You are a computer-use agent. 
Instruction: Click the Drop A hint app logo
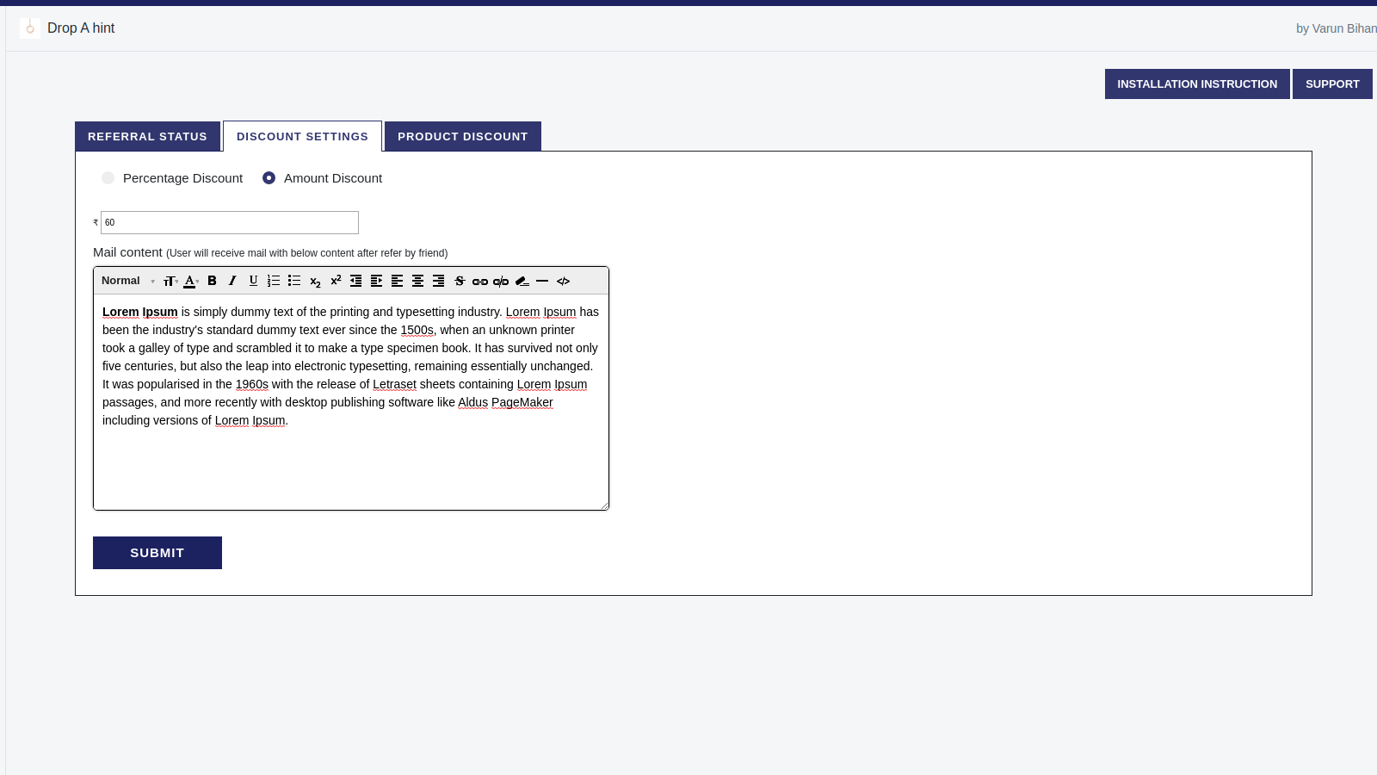pyautogui.click(x=30, y=28)
